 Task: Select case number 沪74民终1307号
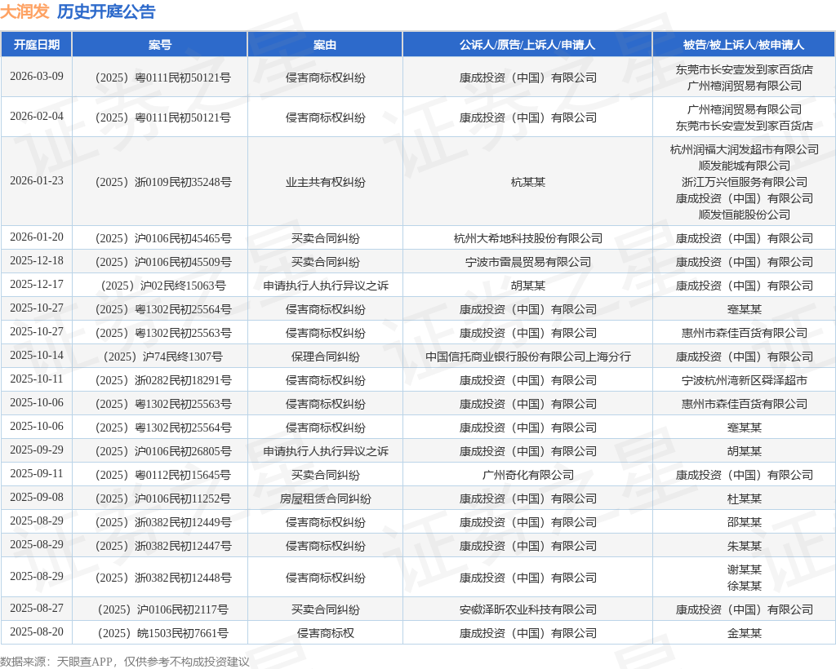(163, 357)
